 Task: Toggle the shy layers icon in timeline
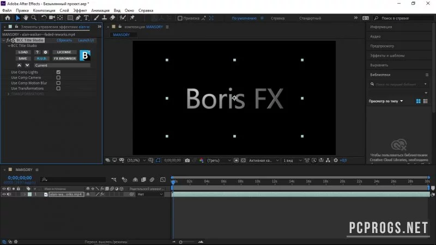point(135,180)
